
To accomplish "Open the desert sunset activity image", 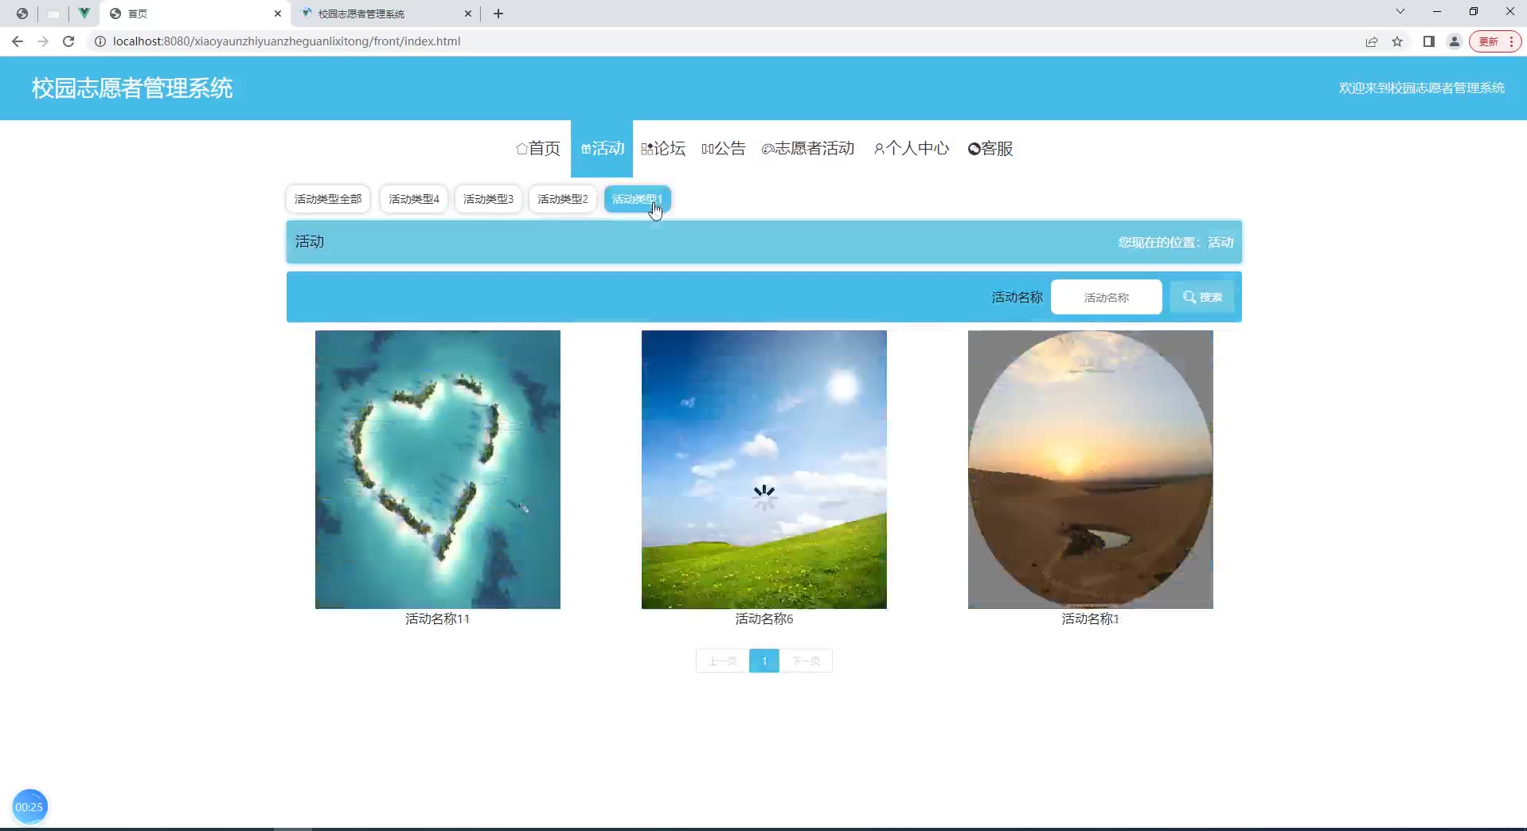I will click(1091, 470).
